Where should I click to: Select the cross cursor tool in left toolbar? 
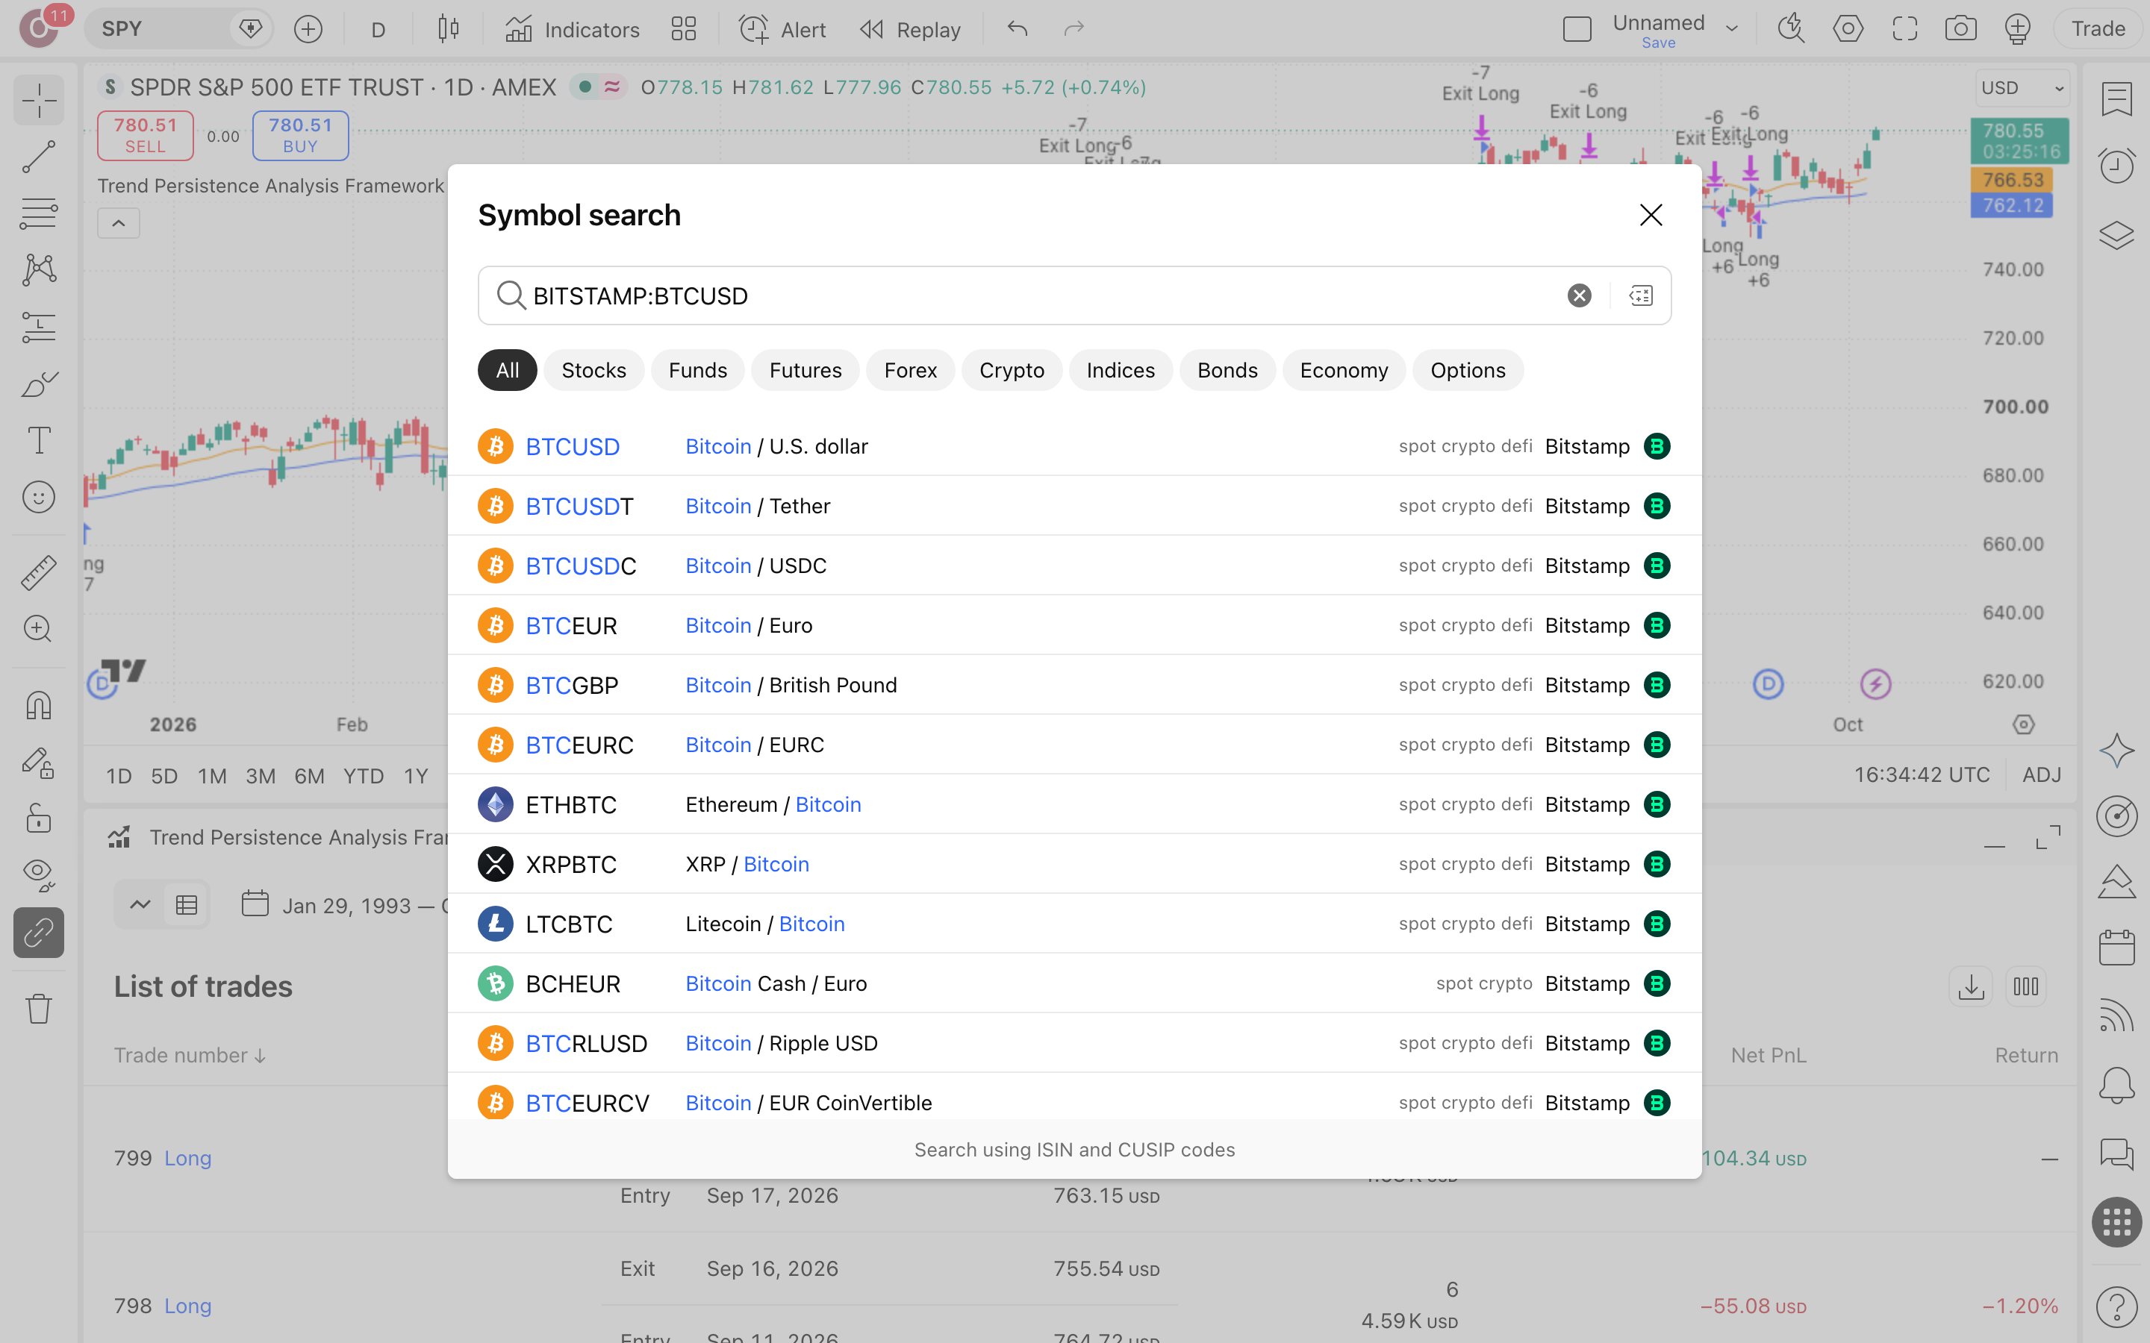click(x=39, y=101)
